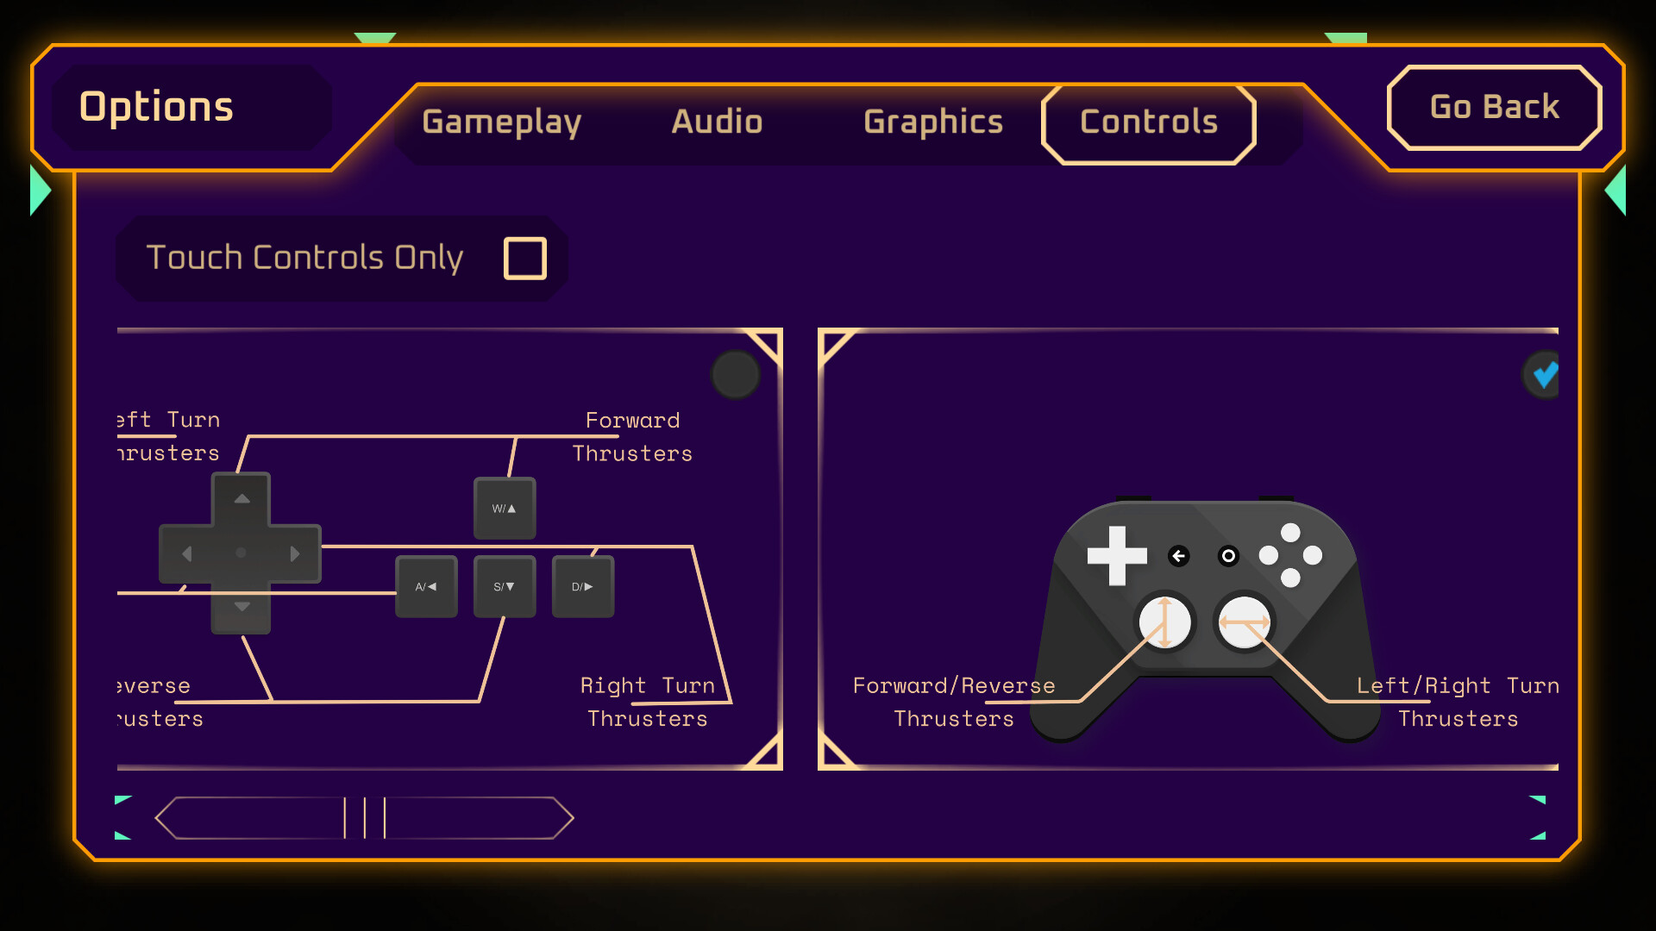1656x931 pixels.
Task: Click the gamepad back/select button icon
Action: (1178, 556)
